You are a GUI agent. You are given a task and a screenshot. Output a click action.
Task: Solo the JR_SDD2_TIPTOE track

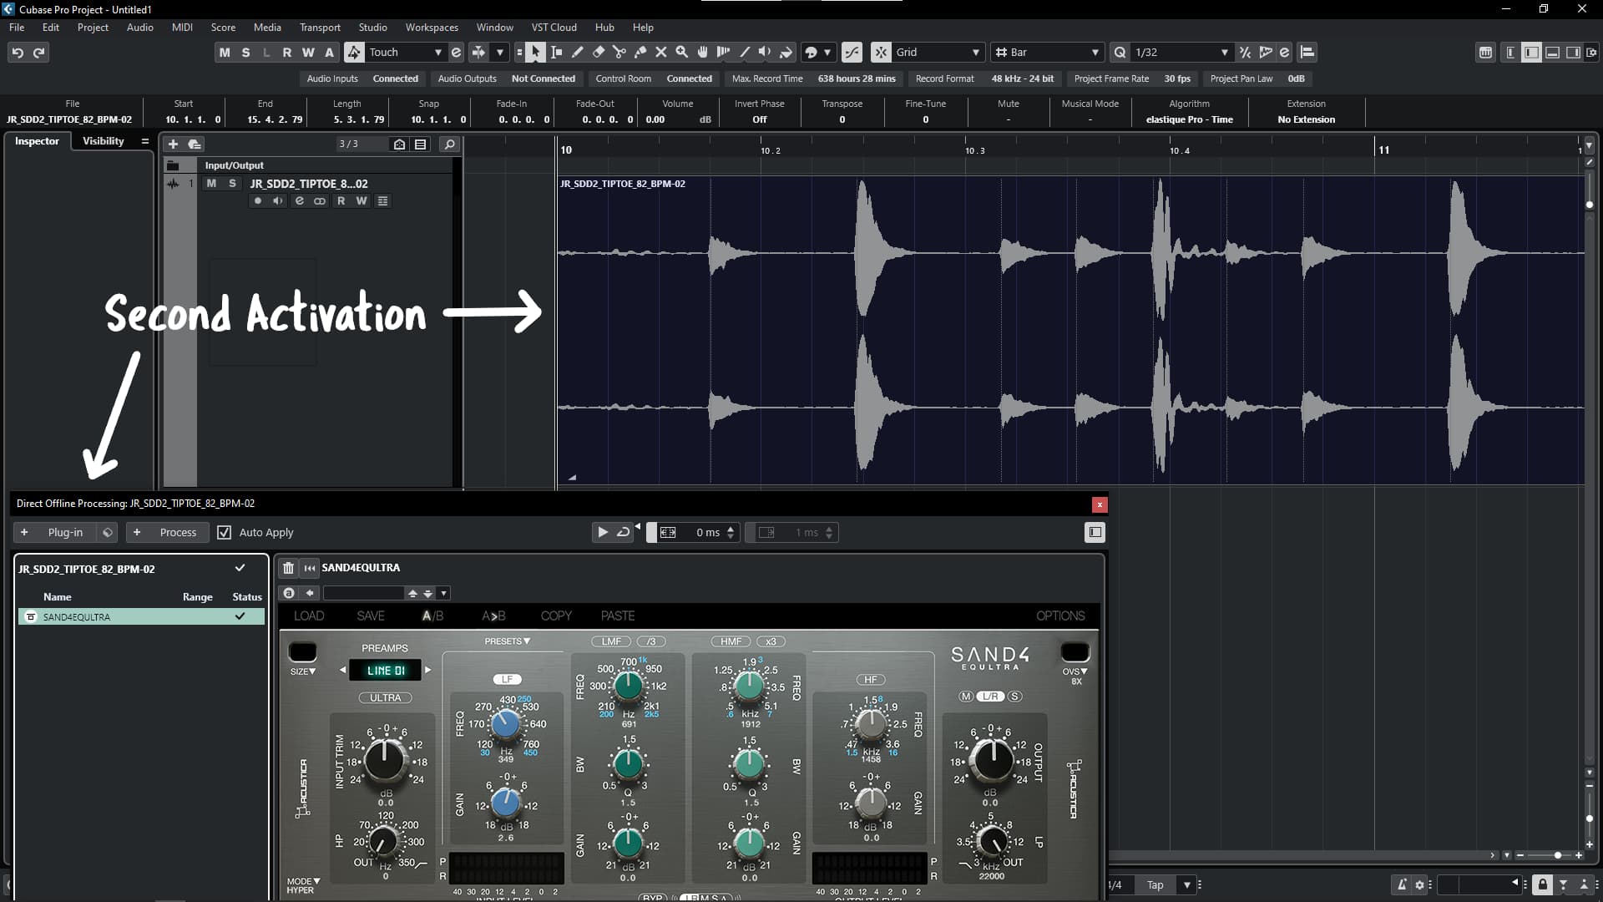coord(232,184)
